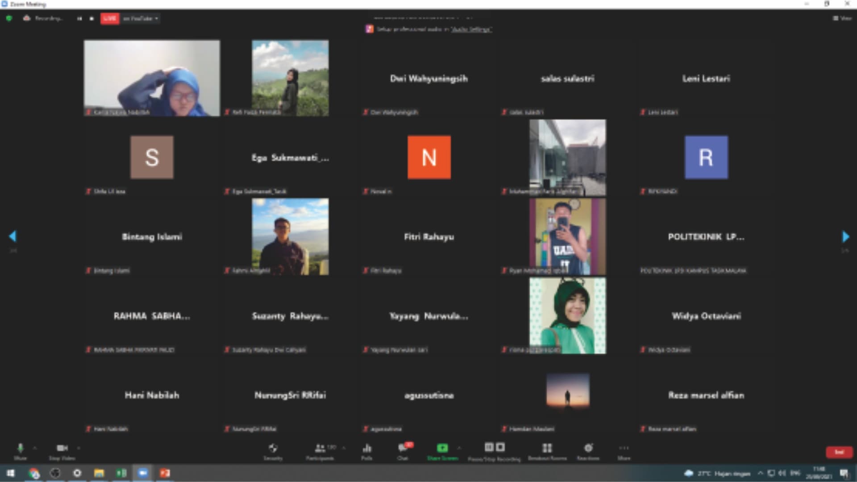
Task: Click the Audio Settings link
Action: 471,29
